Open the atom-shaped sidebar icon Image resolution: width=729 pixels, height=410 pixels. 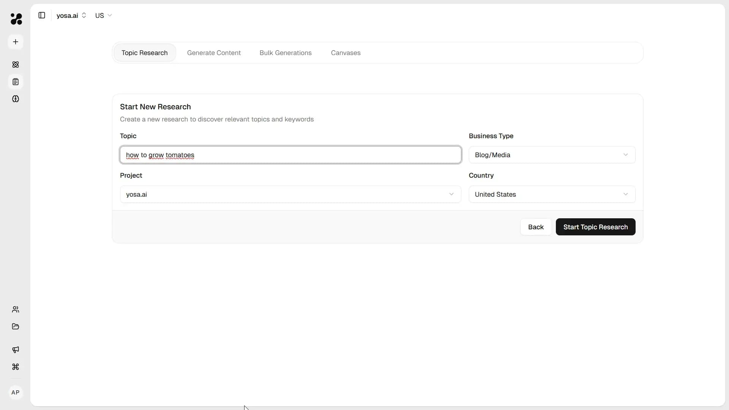16,65
